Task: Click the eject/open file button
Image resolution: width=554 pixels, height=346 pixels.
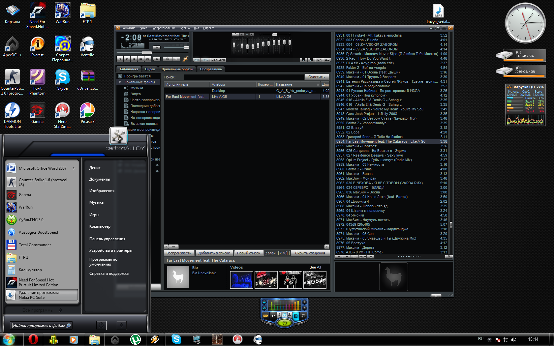Action: (157, 59)
